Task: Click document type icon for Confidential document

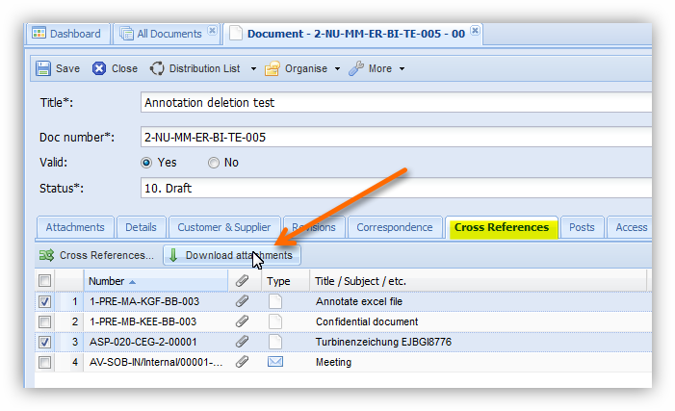Action: point(275,321)
